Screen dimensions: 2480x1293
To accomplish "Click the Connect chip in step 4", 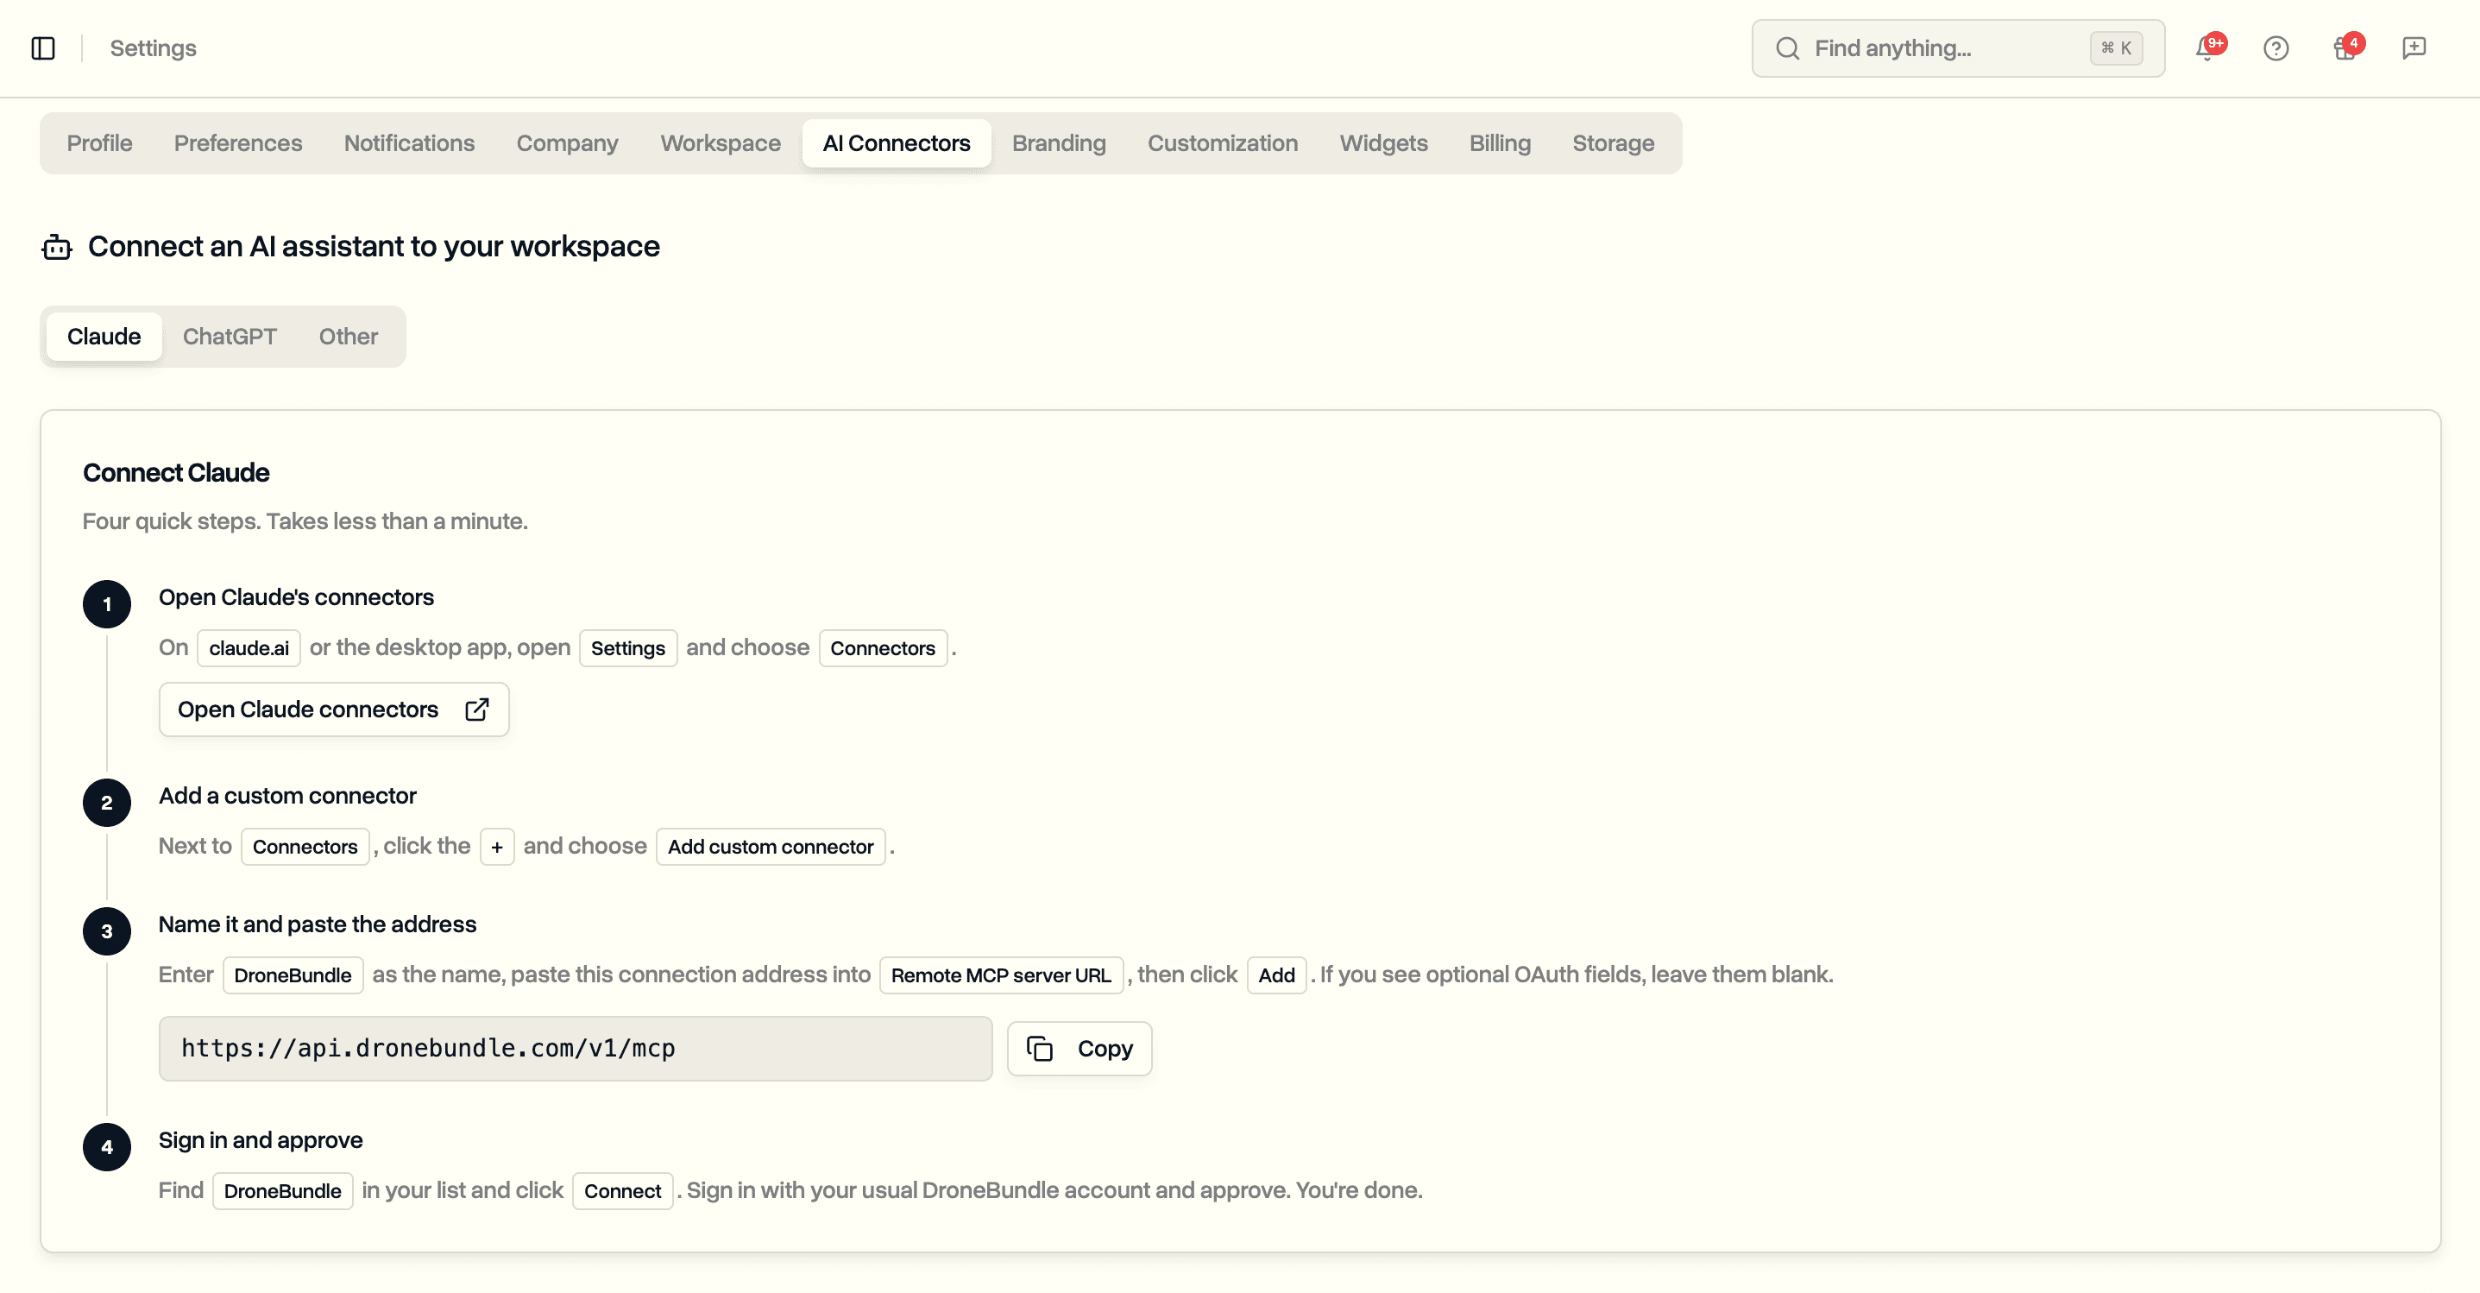I will [623, 1191].
